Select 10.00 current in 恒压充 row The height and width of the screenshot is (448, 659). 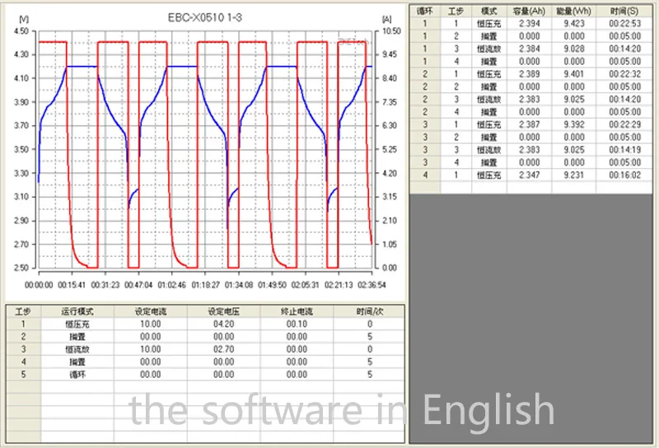[x=151, y=324]
